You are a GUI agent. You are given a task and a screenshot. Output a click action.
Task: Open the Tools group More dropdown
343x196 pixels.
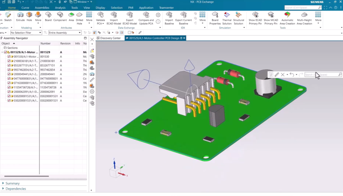(x=318, y=18)
